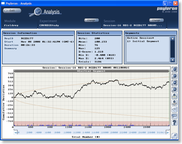Image resolution: width=182 pixels, height=144 pixels.
Task: Click the right arrow of trial range slider
Action: 168,133
